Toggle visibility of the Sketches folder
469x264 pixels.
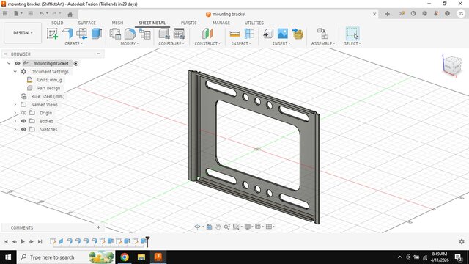[x=23, y=129]
